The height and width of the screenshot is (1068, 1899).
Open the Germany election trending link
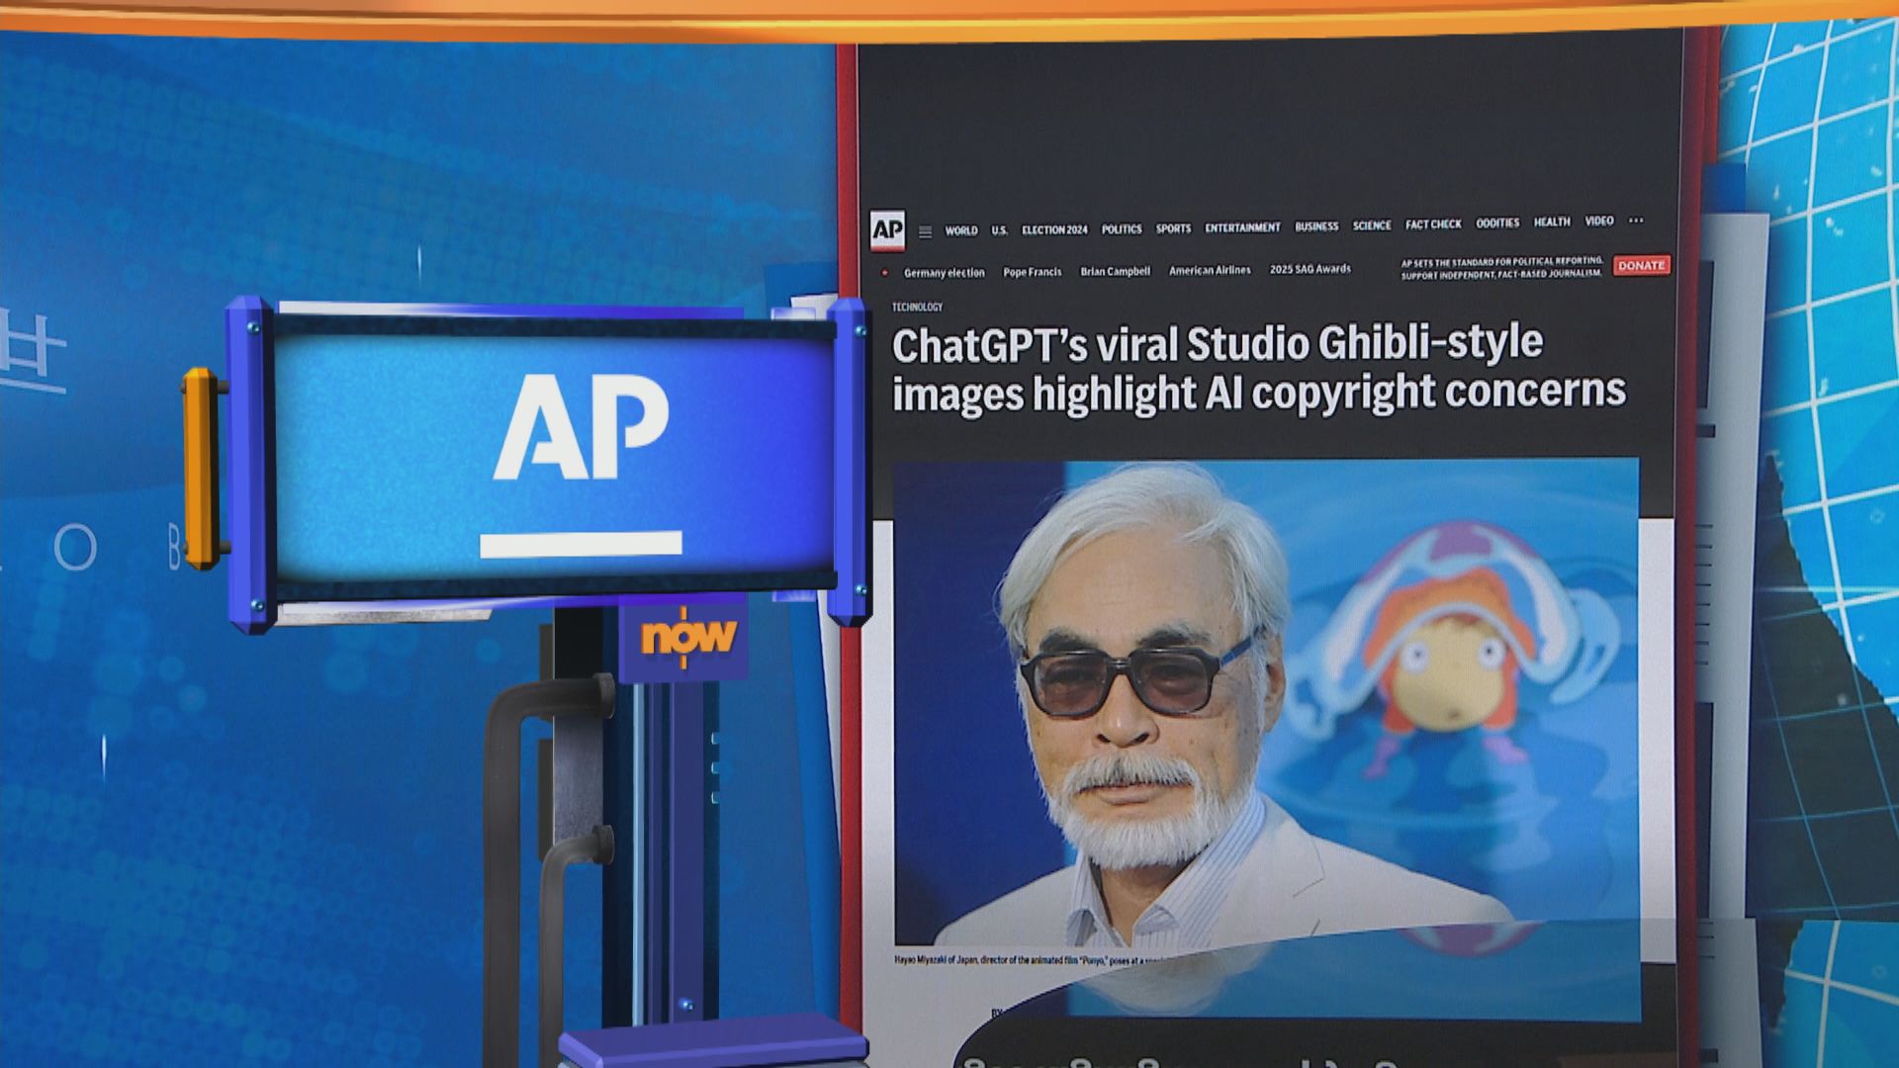[944, 273]
